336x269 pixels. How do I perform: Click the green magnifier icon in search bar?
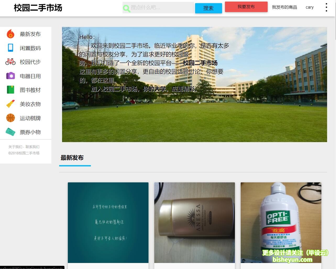pos(126,8)
